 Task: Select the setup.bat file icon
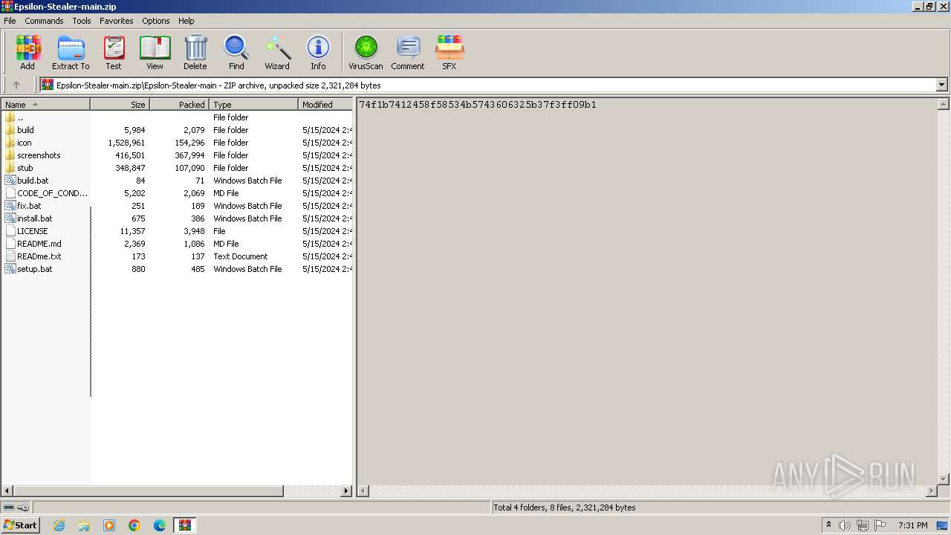click(10, 269)
